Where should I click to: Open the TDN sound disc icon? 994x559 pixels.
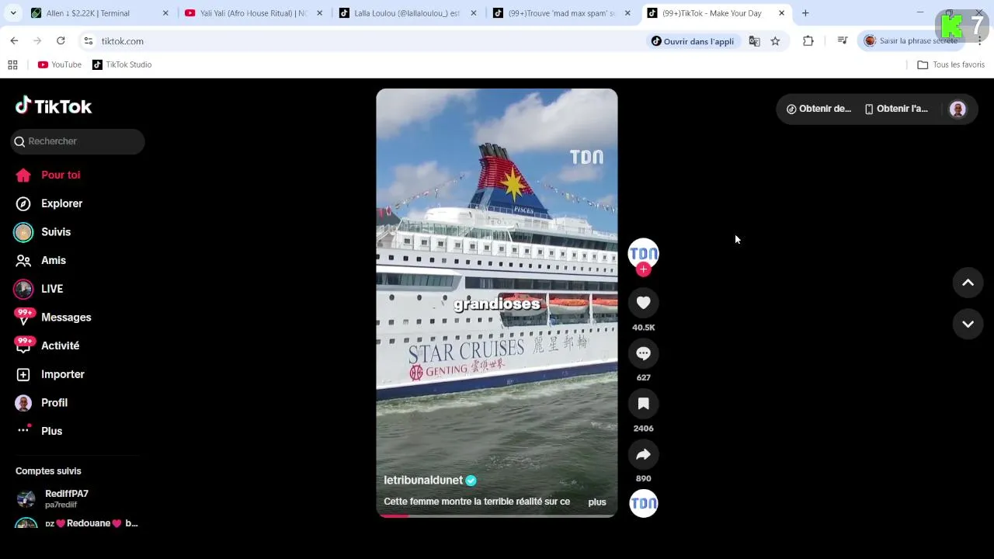(x=643, y=504)
